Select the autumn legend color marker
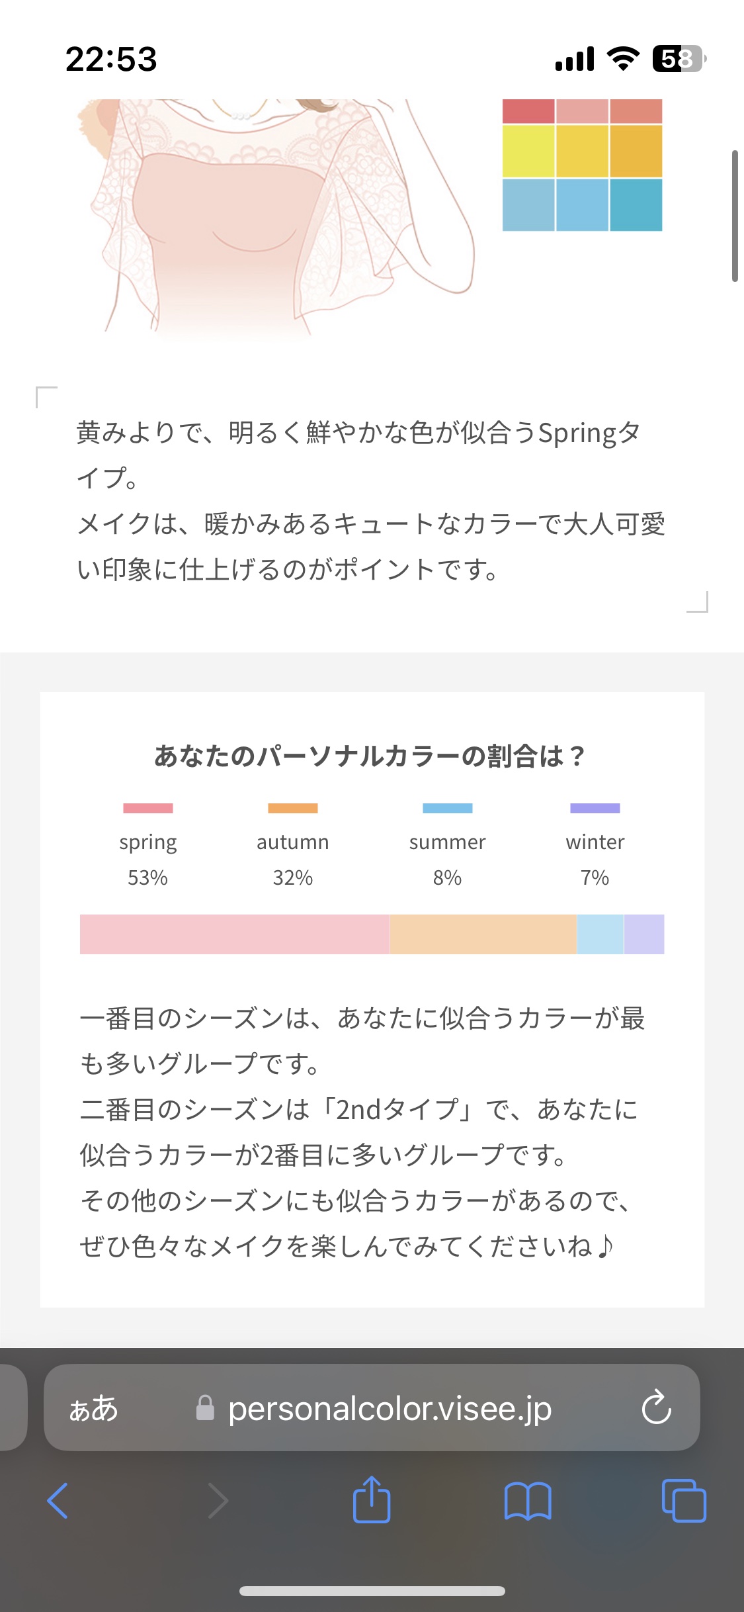The width and height of the screenshot is (744, 1612). coord(293,807)
